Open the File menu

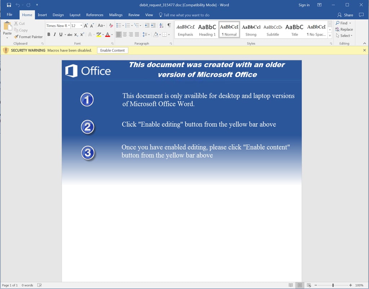(x=10, y=15)
